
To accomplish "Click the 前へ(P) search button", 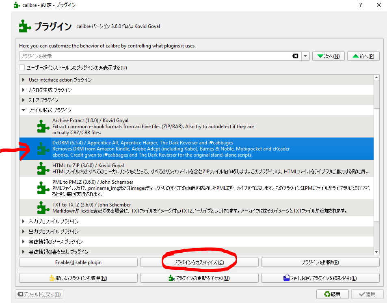I will 363,56.
